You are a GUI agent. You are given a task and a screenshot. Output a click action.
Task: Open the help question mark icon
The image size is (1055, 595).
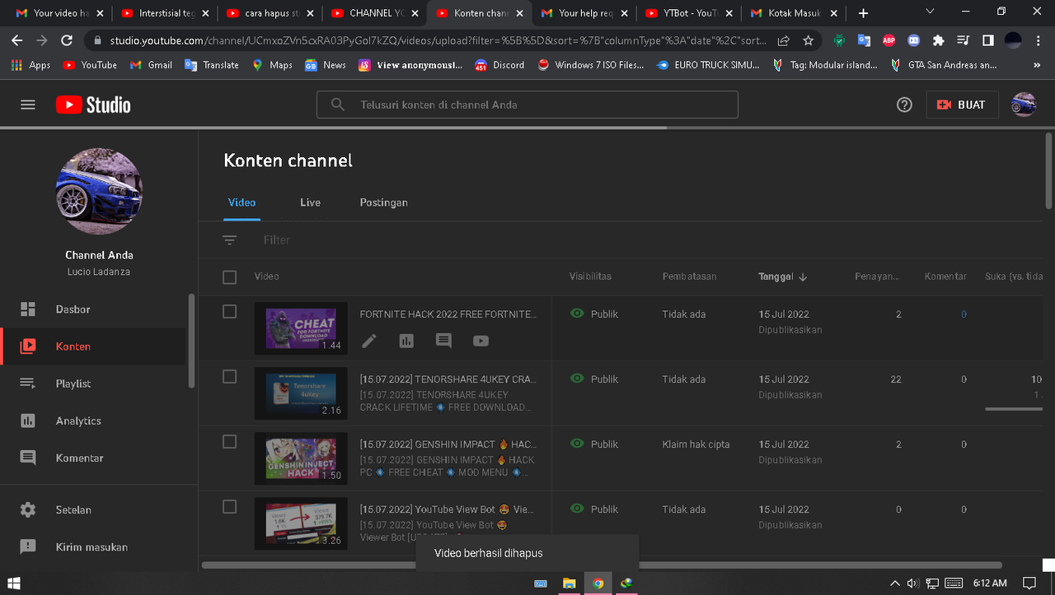click(904, 105)
